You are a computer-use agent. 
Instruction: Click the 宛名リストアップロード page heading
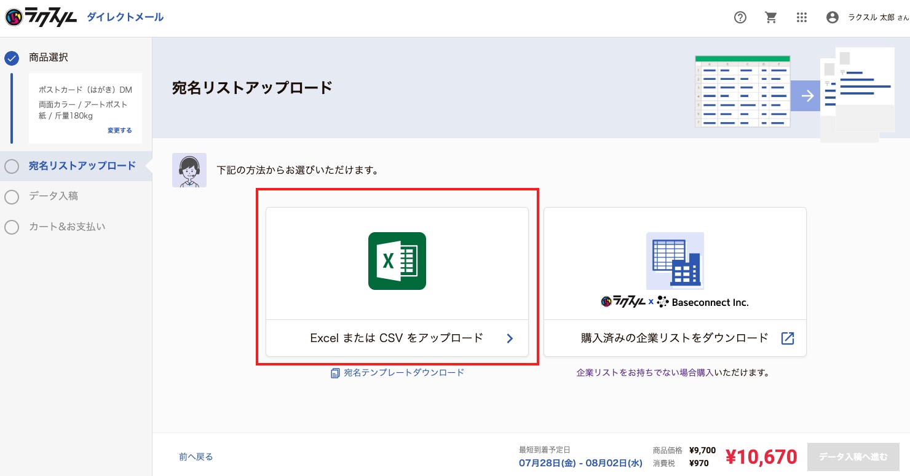(x=252, y=88)
